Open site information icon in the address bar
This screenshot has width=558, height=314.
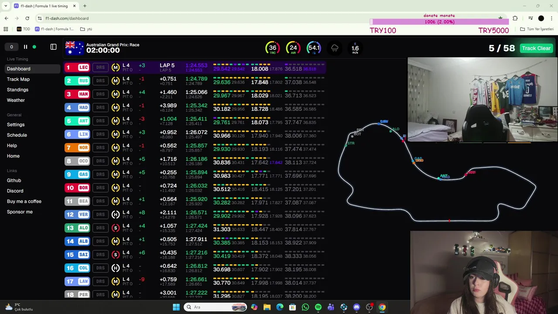(x=40, y=18)
